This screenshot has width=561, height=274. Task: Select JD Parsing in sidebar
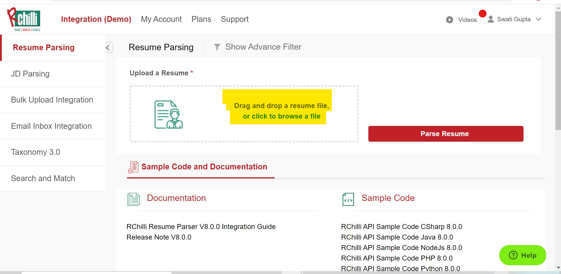53,74
